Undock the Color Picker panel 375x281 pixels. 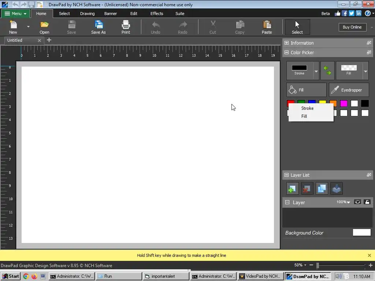[x=369, y=52]
